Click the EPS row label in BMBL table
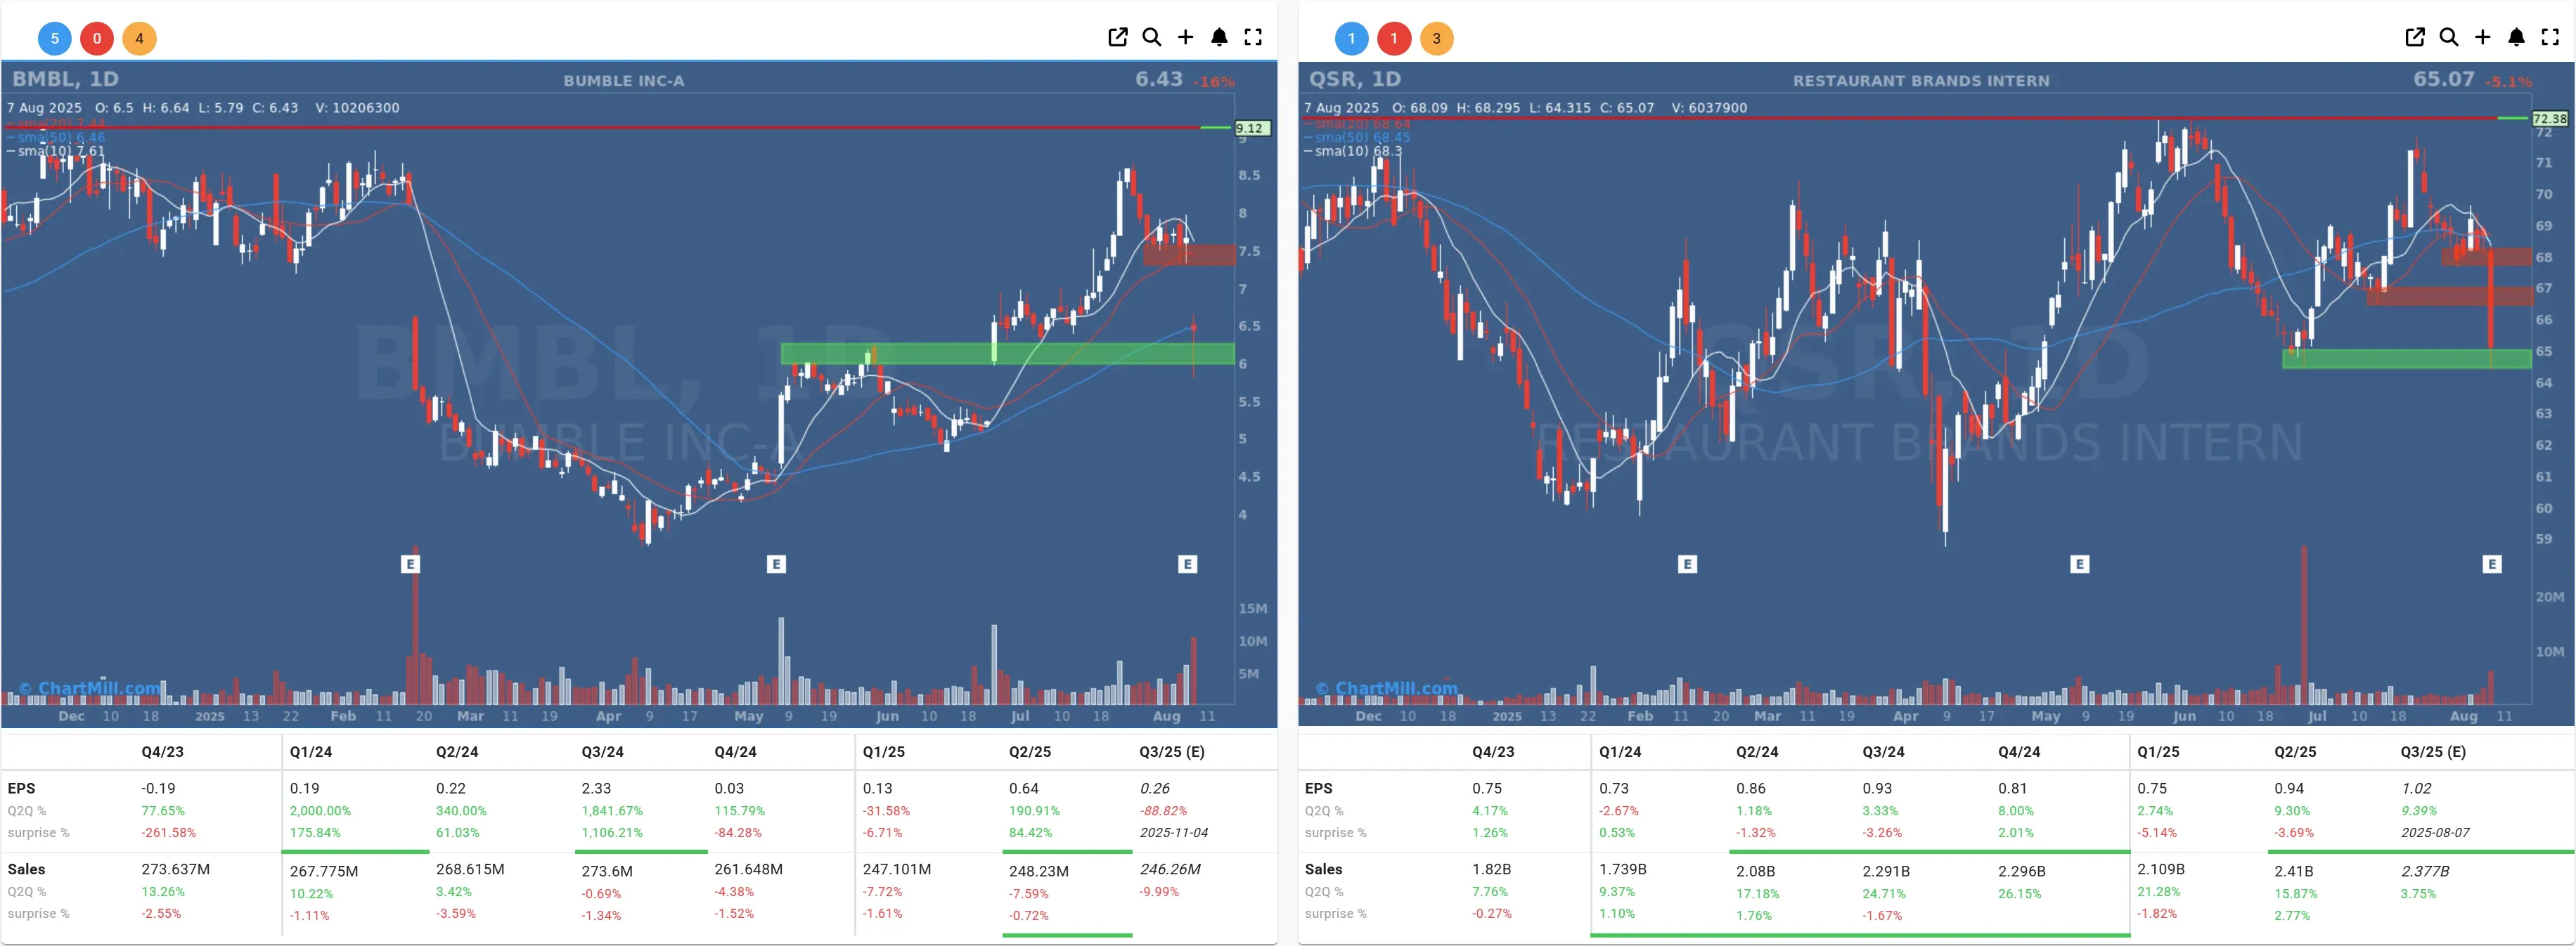2576x946 pixels. click(x=21, y=789)
